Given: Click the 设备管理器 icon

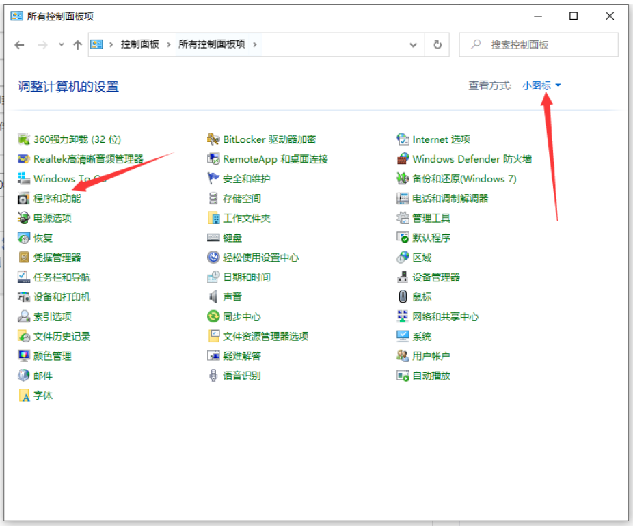Looking at the screenshot, I should [x=403, y=277].
